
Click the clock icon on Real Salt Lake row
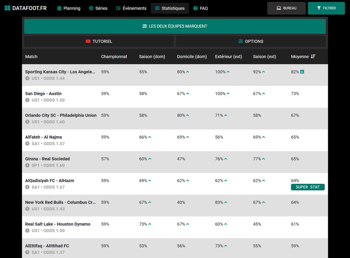pyautogui.click(x=27, y=231)
